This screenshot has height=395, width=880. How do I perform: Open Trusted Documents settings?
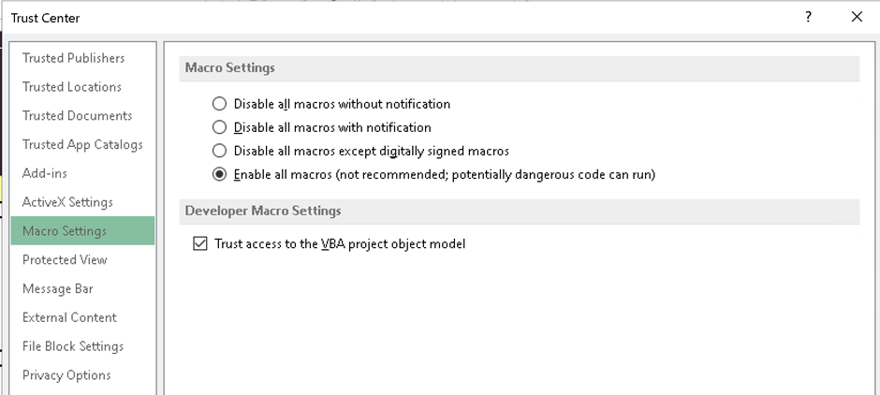(x=77, y=116)
